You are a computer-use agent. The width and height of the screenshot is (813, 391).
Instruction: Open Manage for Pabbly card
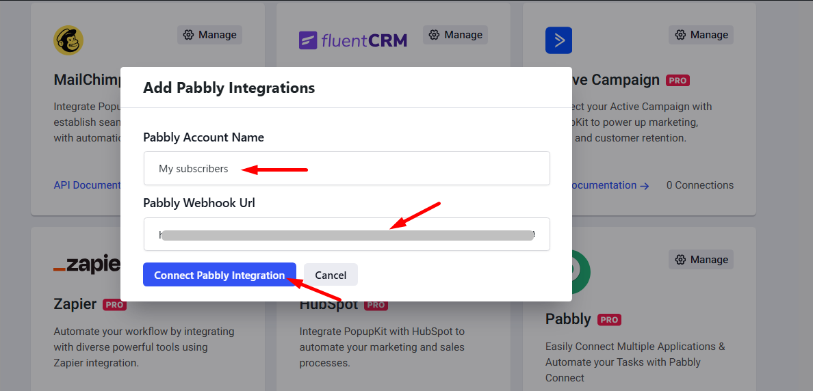[701, 259]
